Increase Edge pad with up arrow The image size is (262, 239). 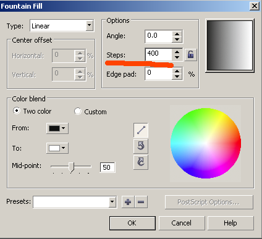(x=177, y=71)
